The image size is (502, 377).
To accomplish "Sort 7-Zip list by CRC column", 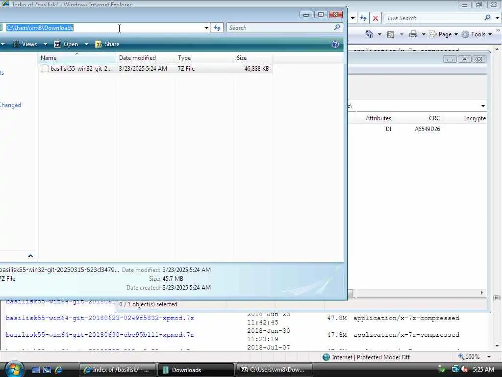I will (434, 118).
